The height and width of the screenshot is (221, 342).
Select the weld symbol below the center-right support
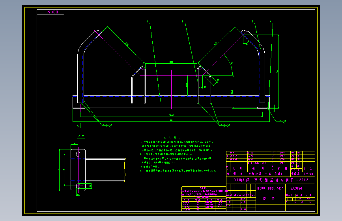[x=225, y=125]
